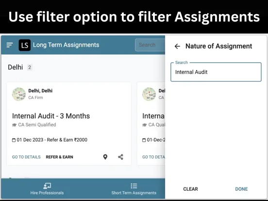This screenshot has height=201, width=268.
Task: Click graduation cap icon beside CA Semi Qualified
Action: [x=14, y=125]
